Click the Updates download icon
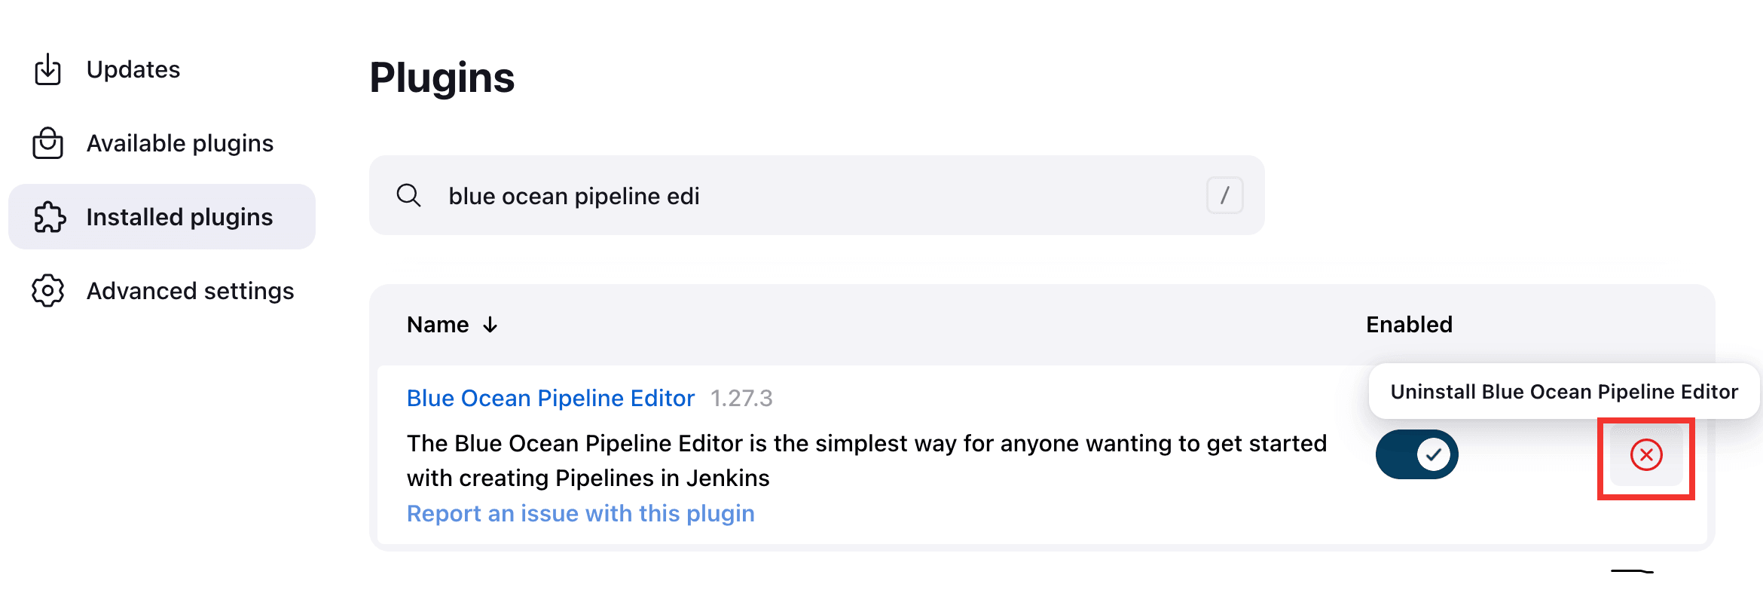Viewport: 1763px width, 590px height. [x=47, y=69]
